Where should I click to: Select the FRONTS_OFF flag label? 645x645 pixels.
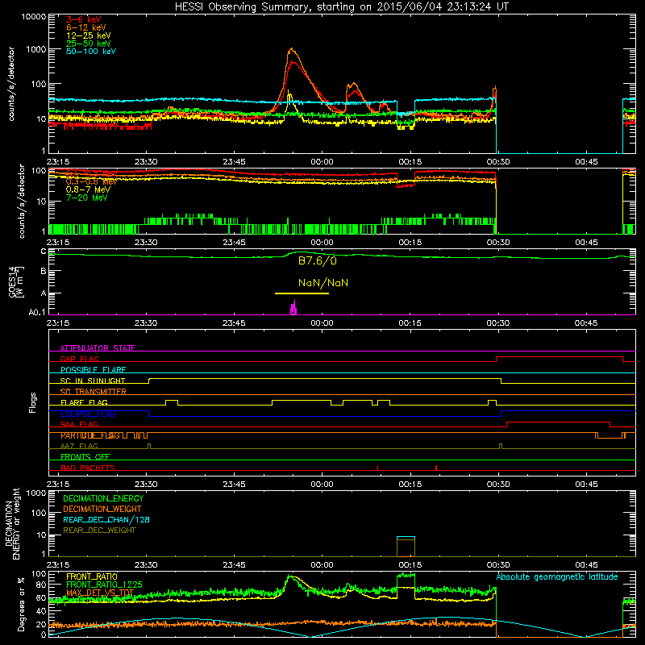click(85, 457)
